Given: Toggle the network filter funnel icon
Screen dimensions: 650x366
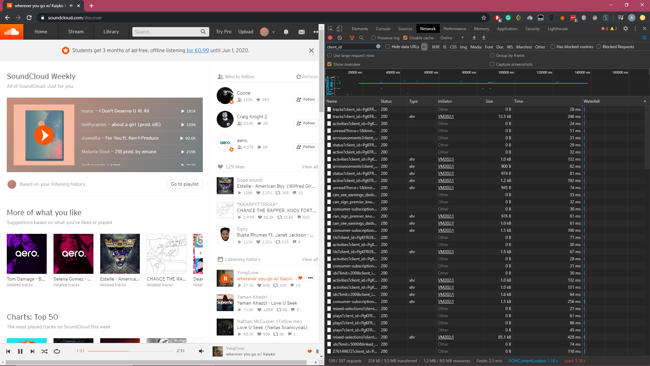Looking at the screenshot, I should coord(352,38).
